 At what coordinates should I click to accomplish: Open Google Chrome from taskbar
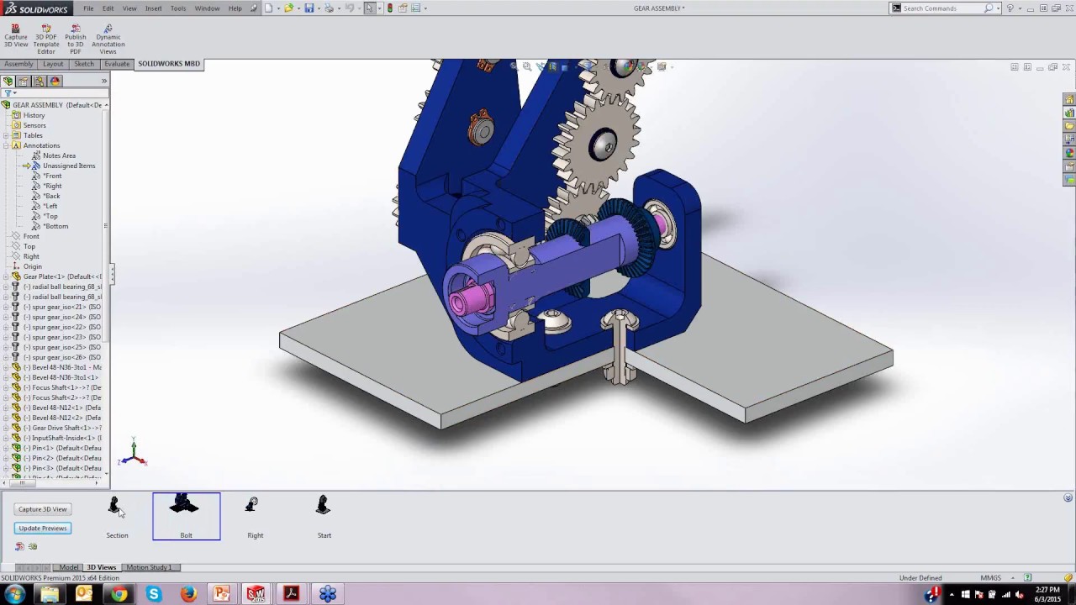[x=119, y=594]
